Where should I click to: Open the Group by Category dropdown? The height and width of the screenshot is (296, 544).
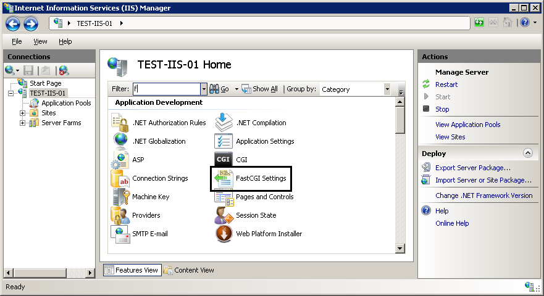click(387, 89)
